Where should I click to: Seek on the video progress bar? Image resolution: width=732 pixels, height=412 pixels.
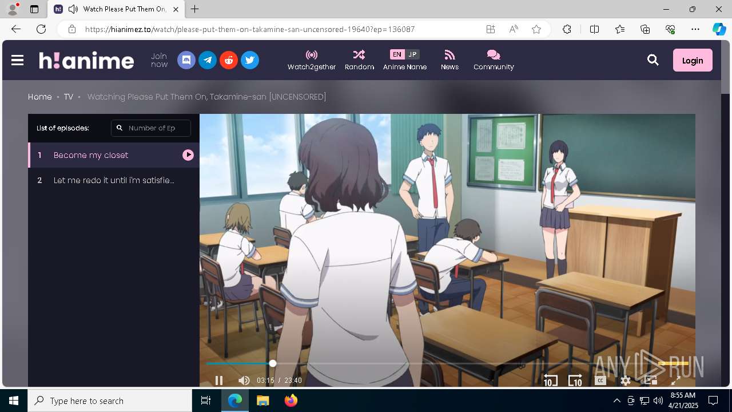tap(447, 363)
